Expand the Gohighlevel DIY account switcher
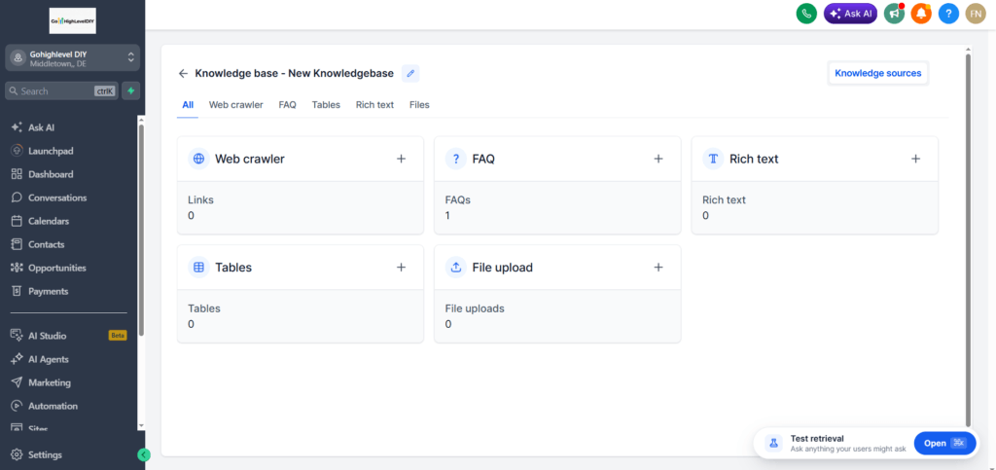Viewport: 996px width, 470px height. click(x=72, y=57)
